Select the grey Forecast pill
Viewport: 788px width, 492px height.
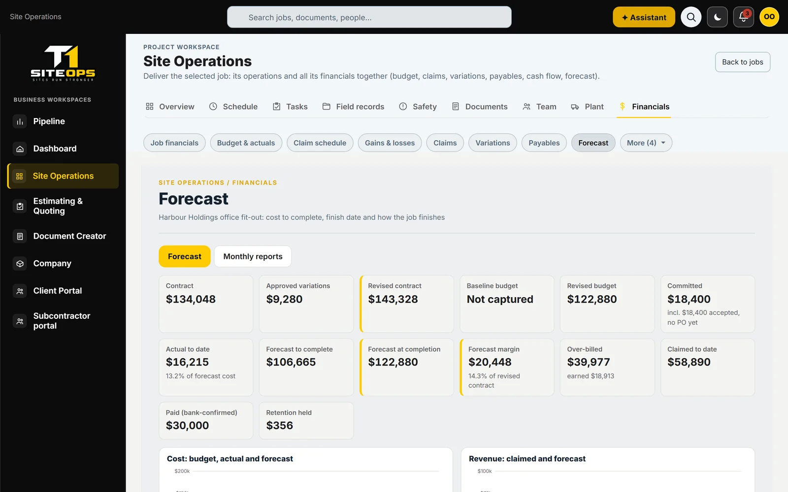593,143
